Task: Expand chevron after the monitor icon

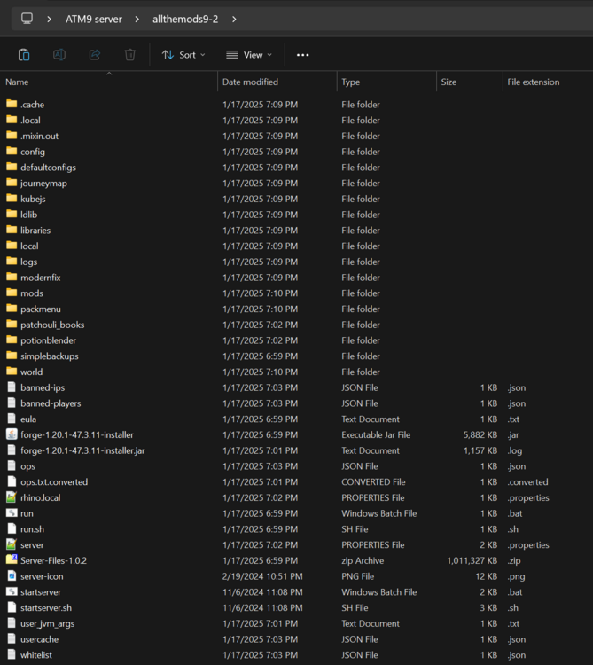Action: (x=49, y=20)
